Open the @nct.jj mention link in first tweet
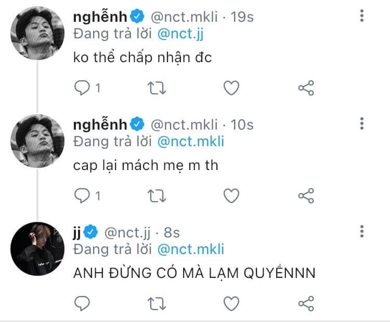 176,34
